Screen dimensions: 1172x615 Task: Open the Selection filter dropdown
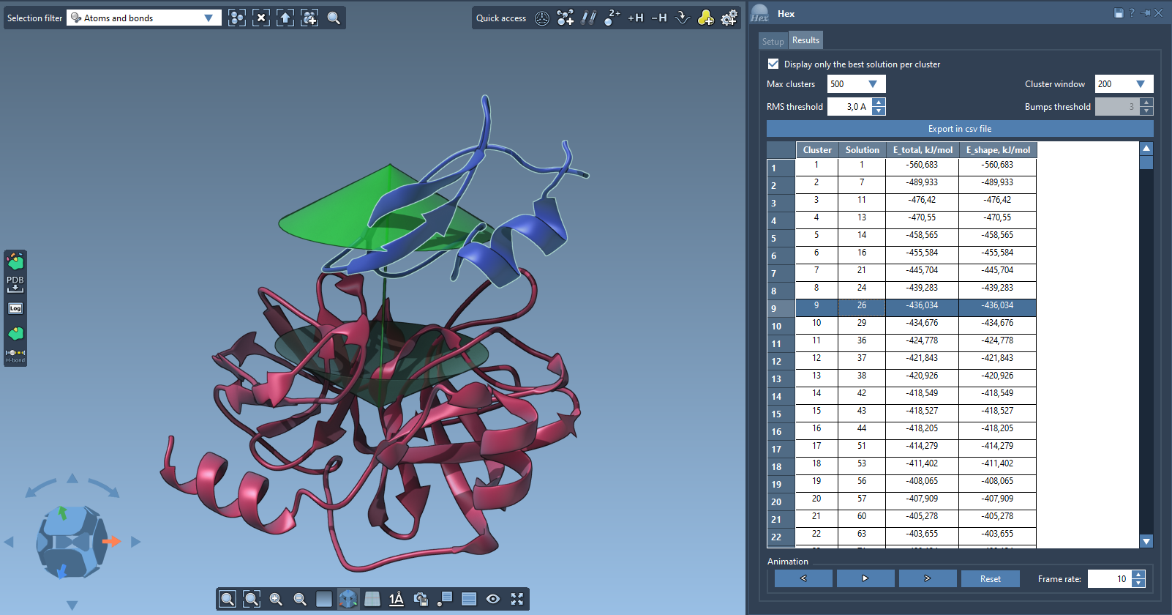pyautogui.click(x=144, y=18)
